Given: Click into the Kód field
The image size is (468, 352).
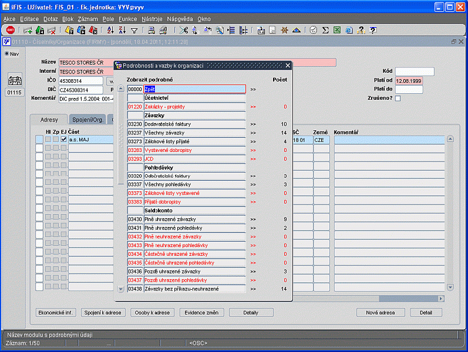Looking at the screenshot, I should (415, 72).
